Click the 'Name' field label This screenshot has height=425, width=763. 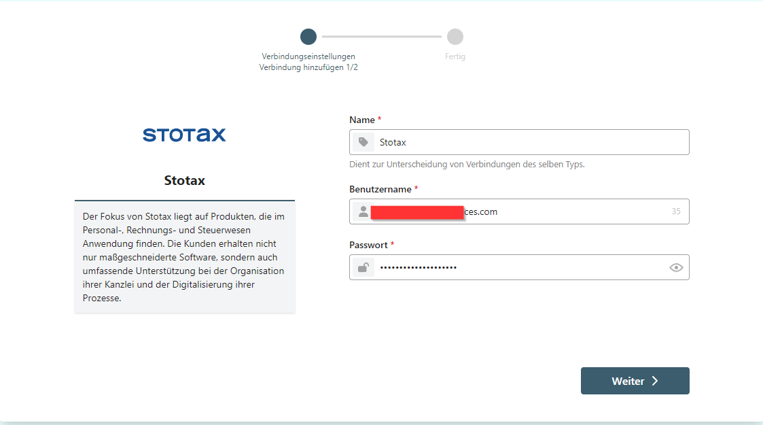click(x=362, y=120)
